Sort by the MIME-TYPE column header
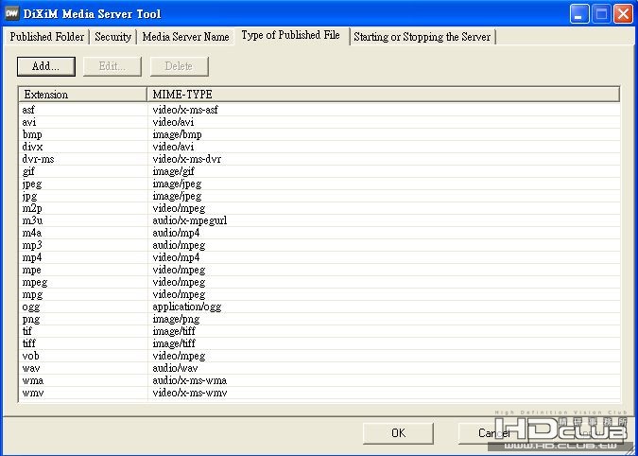The width and height of the screenshot is (638, 456). tap(384, 95)
